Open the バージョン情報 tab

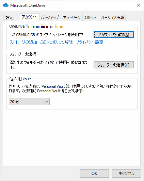112,18
